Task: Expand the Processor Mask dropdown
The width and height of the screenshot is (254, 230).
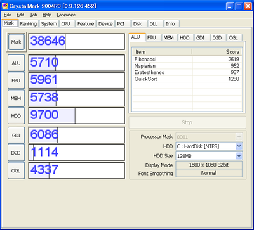Action: click(239, 137)
